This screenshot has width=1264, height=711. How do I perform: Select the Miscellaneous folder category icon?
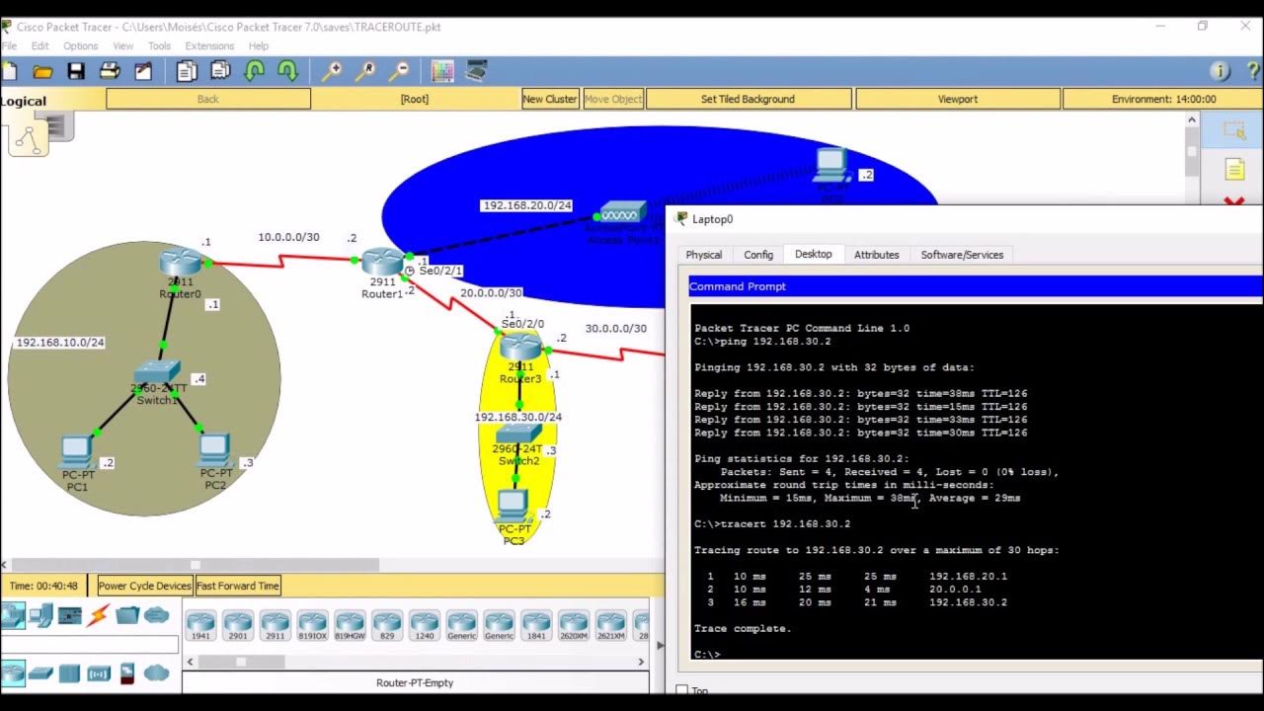point(127,616)
